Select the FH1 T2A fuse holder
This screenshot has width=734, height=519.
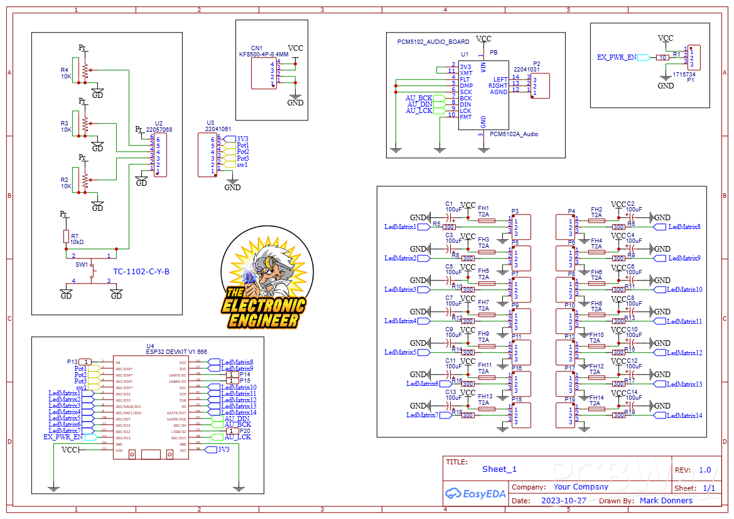(487, 220)
